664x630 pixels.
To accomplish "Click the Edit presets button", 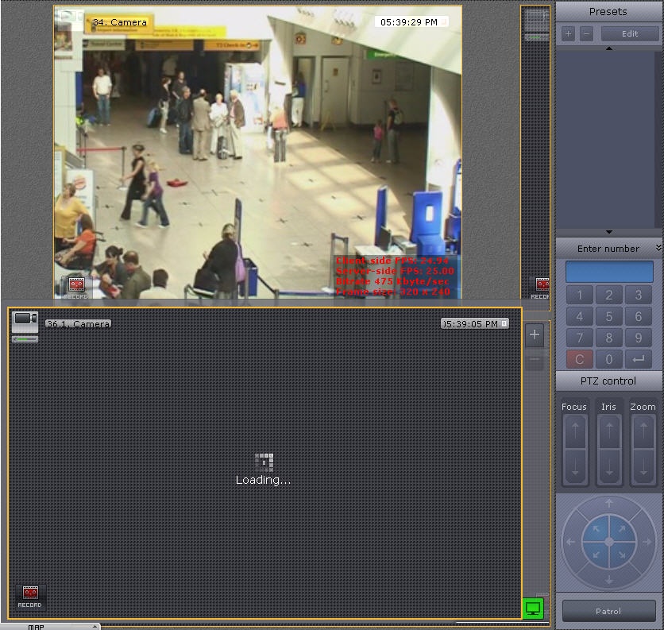I will [x=630, y=34].
